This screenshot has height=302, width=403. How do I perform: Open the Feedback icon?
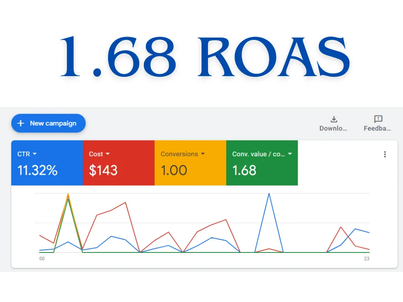[x=378, y=119]
